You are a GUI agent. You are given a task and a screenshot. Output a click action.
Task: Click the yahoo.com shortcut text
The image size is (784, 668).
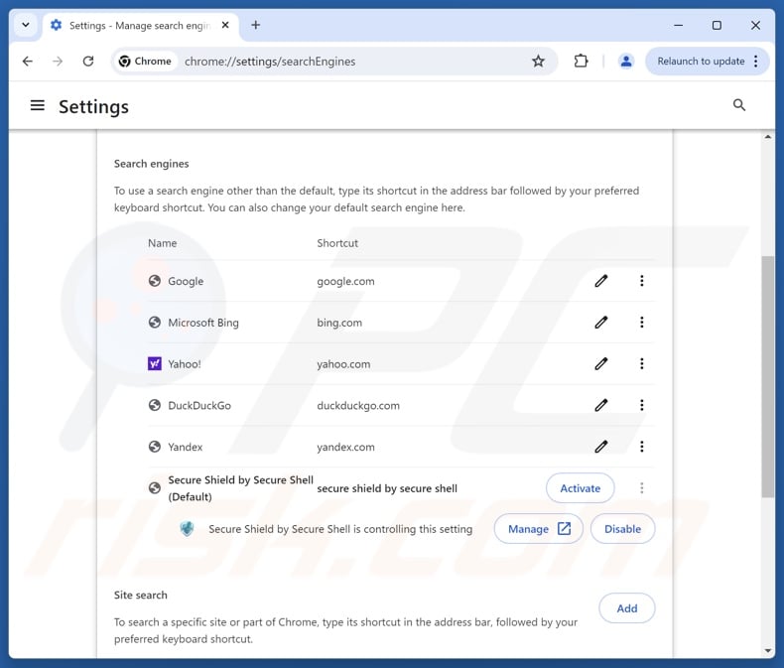pos(343,364)
